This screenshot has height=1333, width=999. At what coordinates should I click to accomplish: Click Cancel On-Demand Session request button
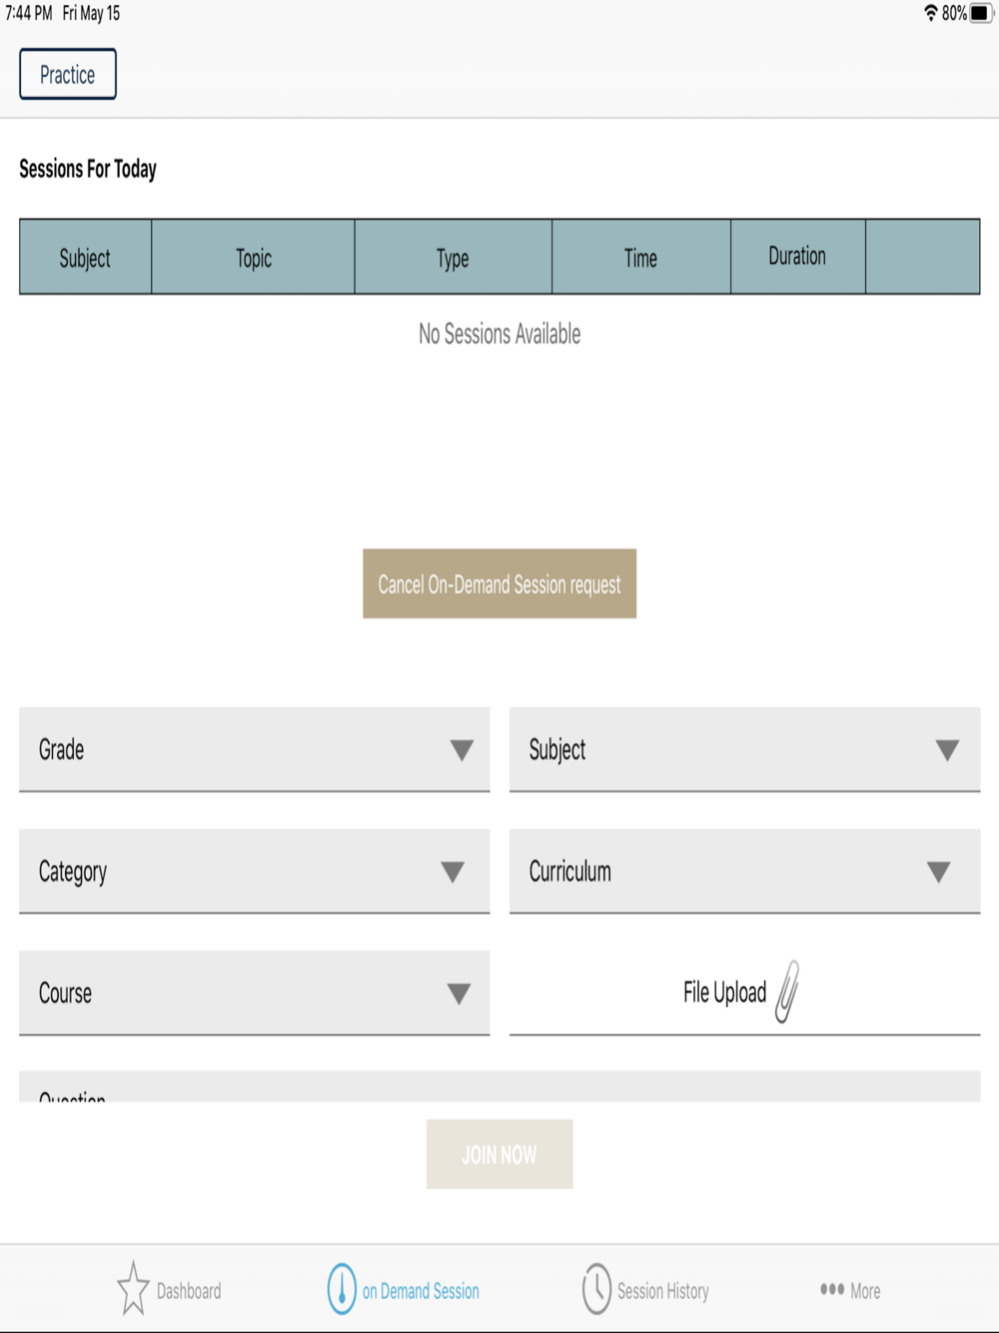click(x=499, y=584)
